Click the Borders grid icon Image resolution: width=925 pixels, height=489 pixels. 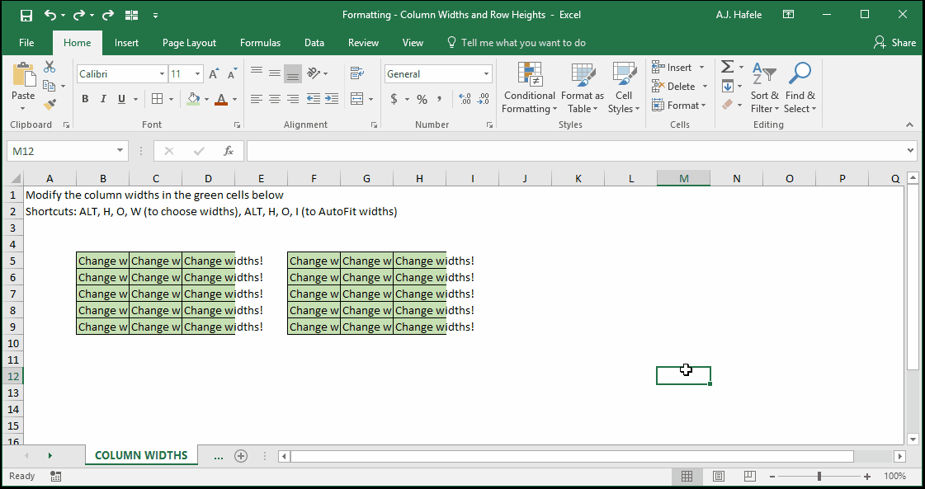pos(157,98)
